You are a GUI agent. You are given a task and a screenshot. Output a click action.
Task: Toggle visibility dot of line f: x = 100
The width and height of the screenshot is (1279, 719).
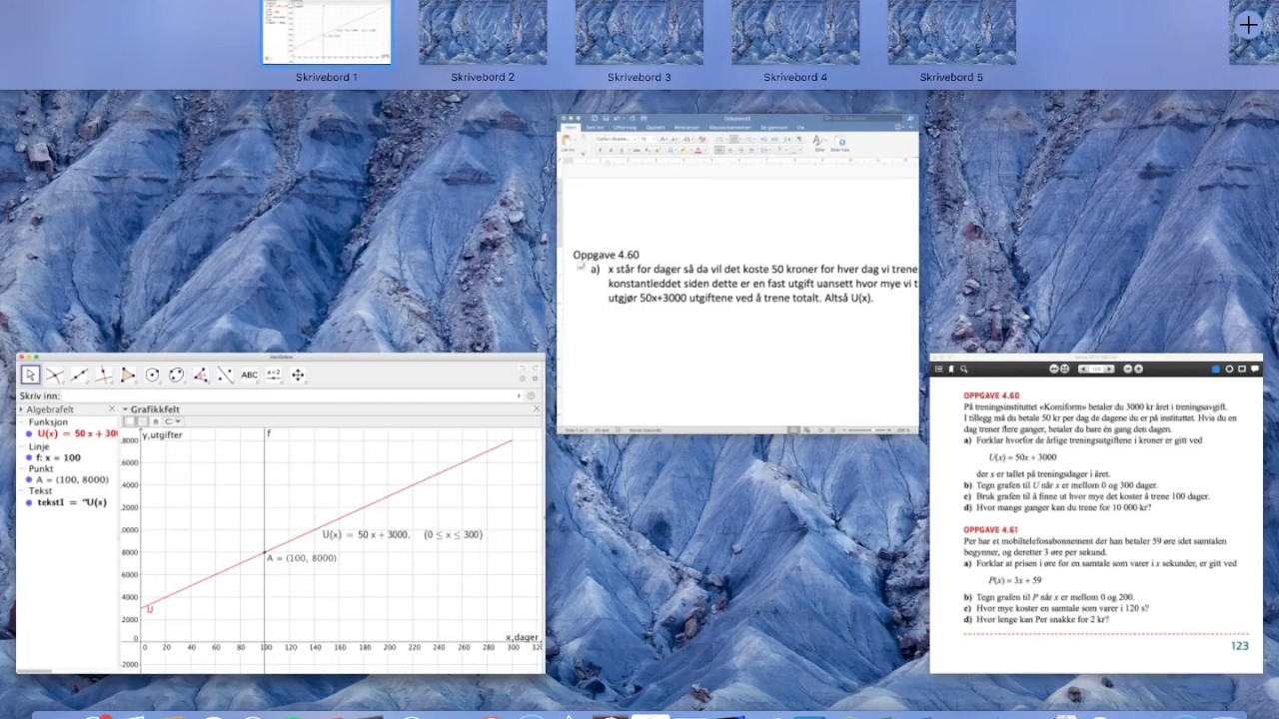pos(30,457)
